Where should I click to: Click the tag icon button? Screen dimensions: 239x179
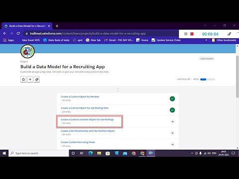37,80
